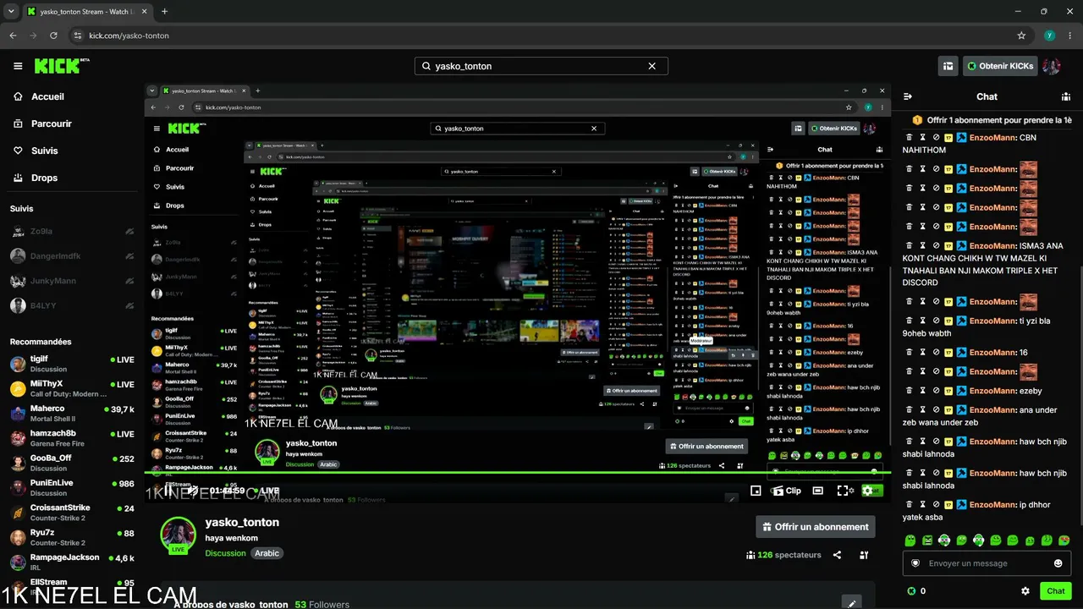Send message with the Chat button
Viewport: 1083px width, 609px height.
click(x=1056, y=591)
